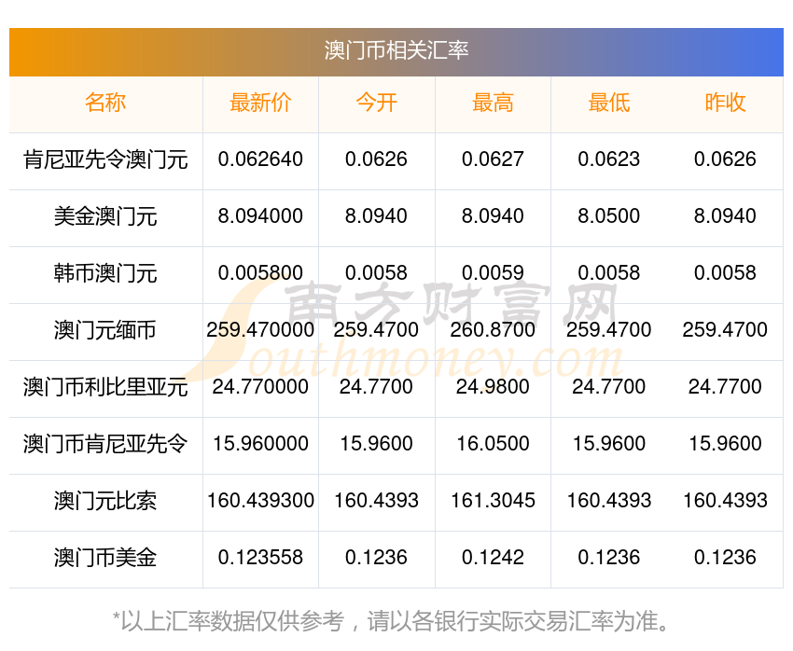Select the 最高 column header
This screenshot has height=651, width=793.
pyautogui.click(x=493, y=103)
